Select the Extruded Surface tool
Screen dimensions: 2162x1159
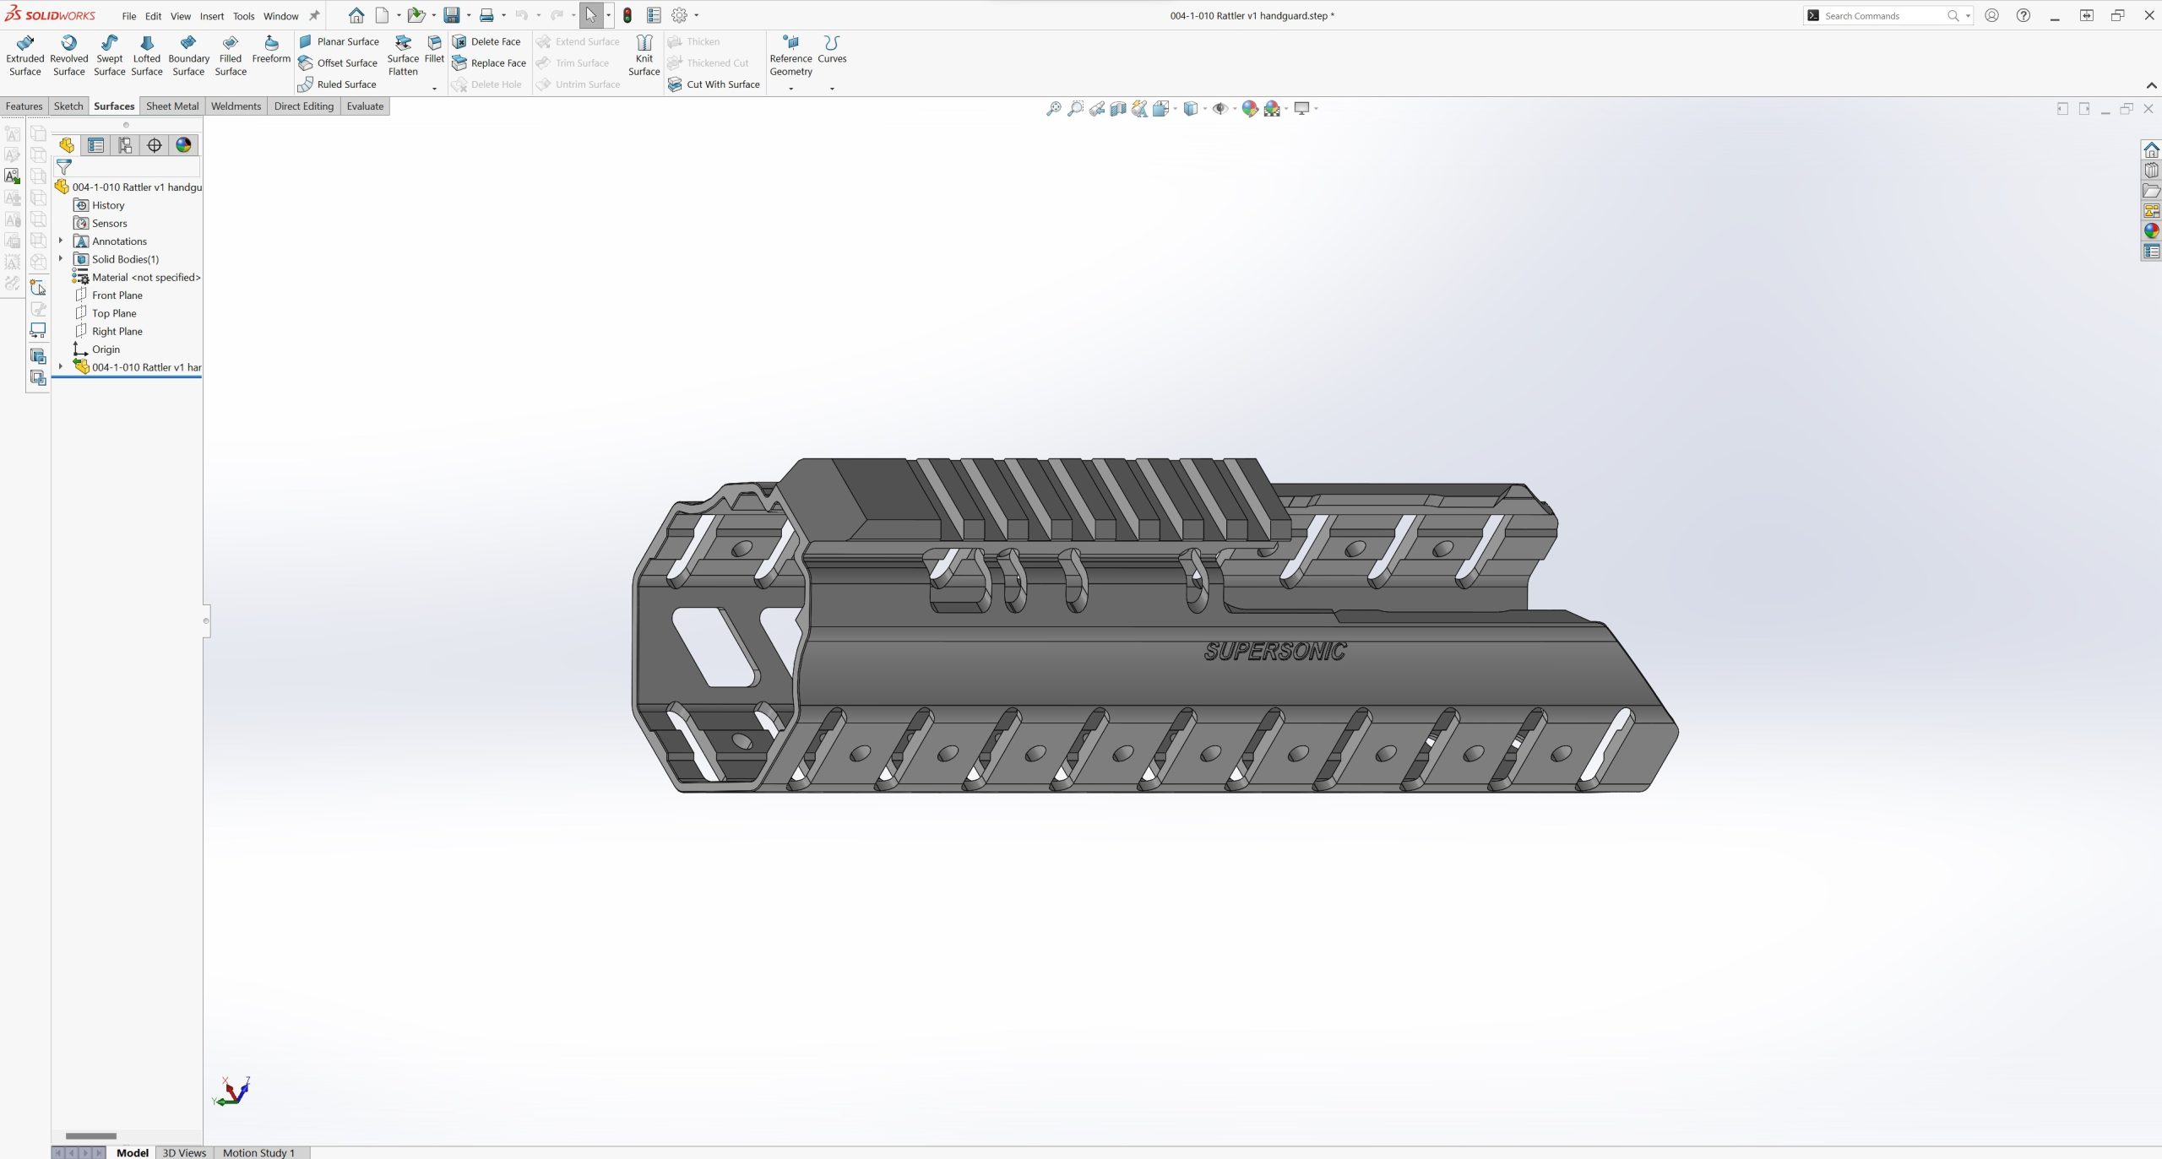pyautogui.click(x=24, y=56)
